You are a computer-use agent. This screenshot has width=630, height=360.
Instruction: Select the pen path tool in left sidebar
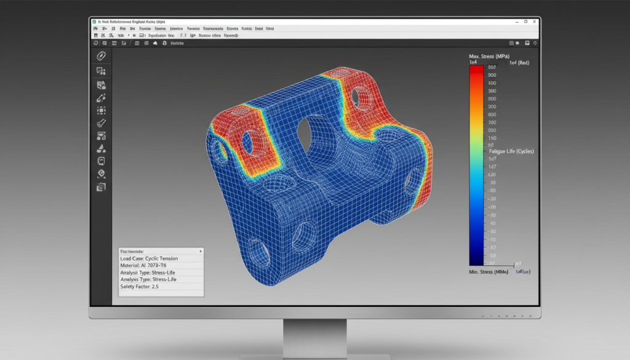[x=101, y=98]
